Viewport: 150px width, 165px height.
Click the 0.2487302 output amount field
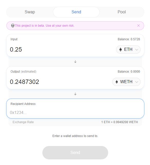click(x=61, y=82)
